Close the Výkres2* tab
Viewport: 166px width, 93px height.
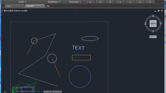[x=42, y=6]
